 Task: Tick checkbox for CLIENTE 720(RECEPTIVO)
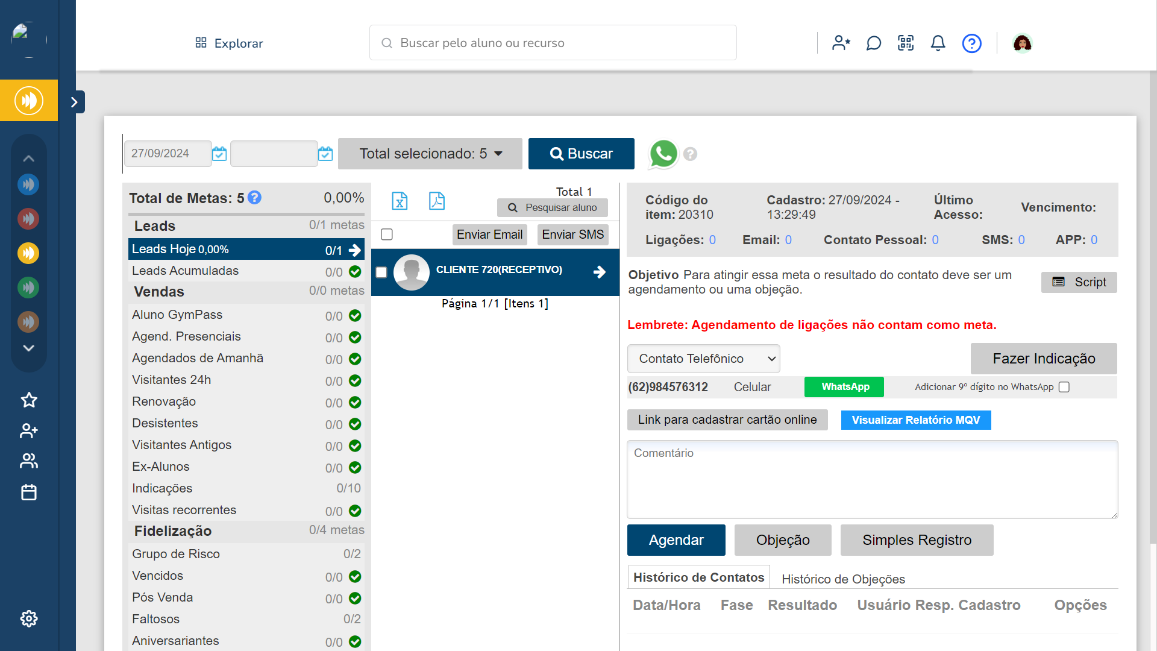tap(381, 272)
